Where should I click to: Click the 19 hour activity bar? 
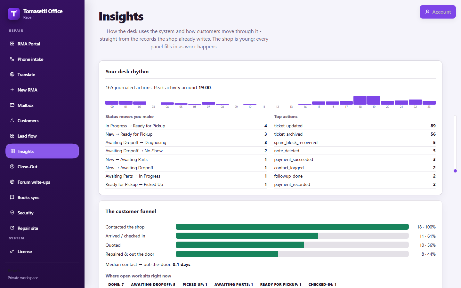point(374,100)
